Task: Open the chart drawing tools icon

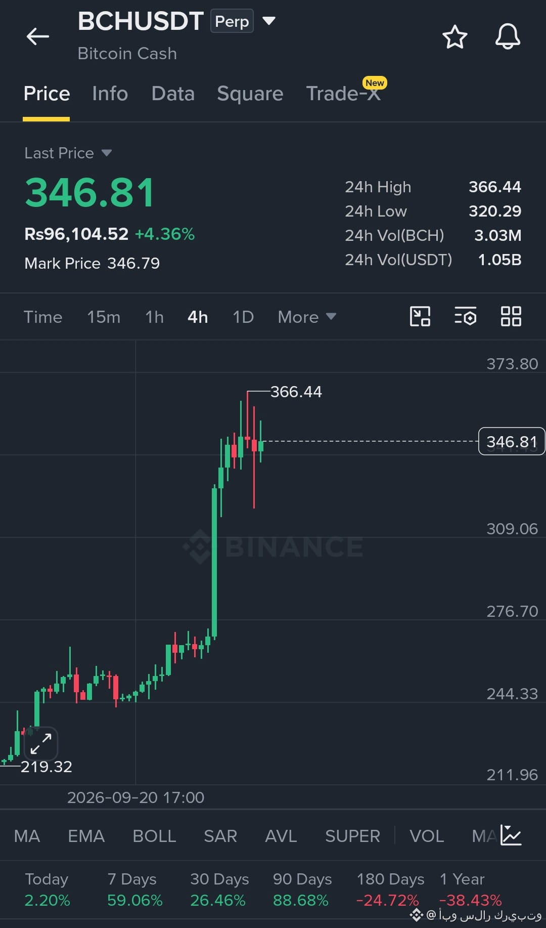Action: pos(420,317)
